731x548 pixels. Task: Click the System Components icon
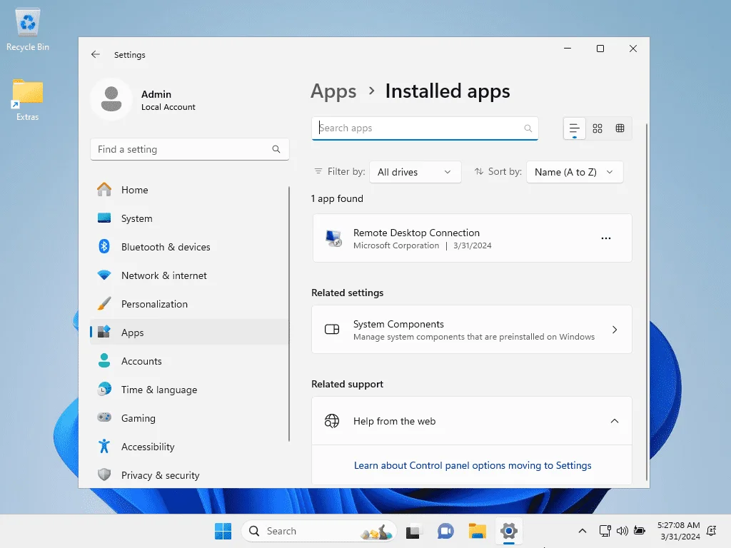coord(332,330)
